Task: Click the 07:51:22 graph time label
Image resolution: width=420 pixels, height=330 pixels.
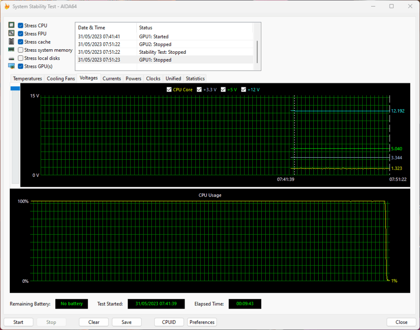Action: click(398, 179)
